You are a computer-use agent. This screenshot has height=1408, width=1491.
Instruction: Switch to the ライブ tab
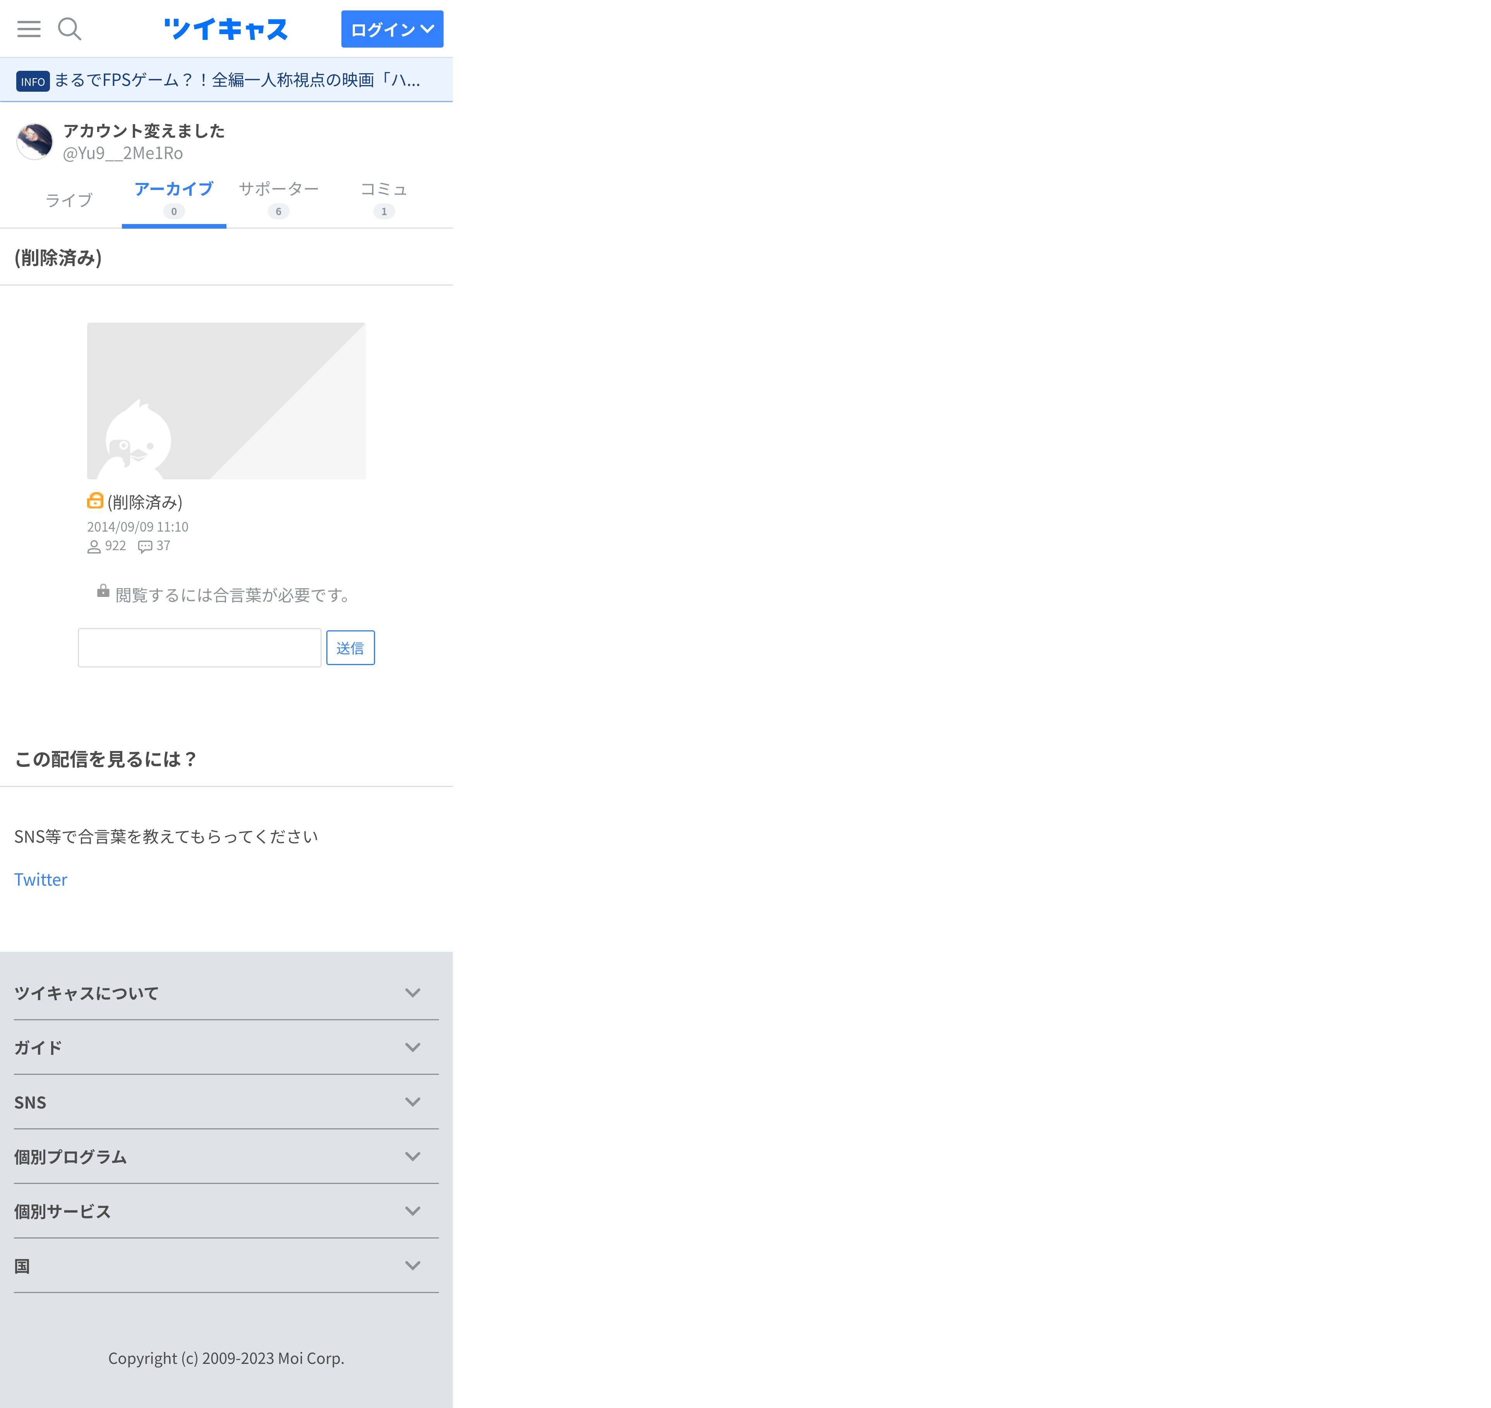69,200
